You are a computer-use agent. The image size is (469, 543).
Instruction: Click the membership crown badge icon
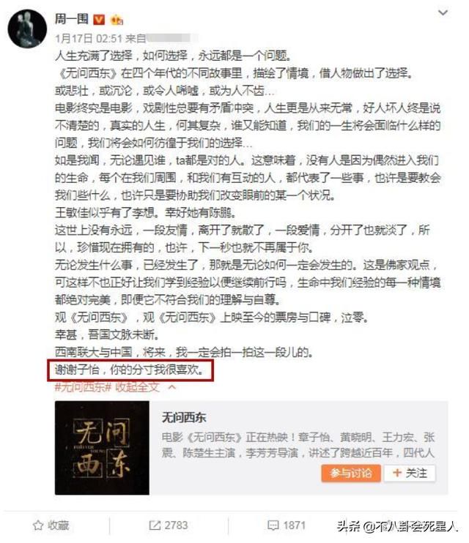pos(117,20)
